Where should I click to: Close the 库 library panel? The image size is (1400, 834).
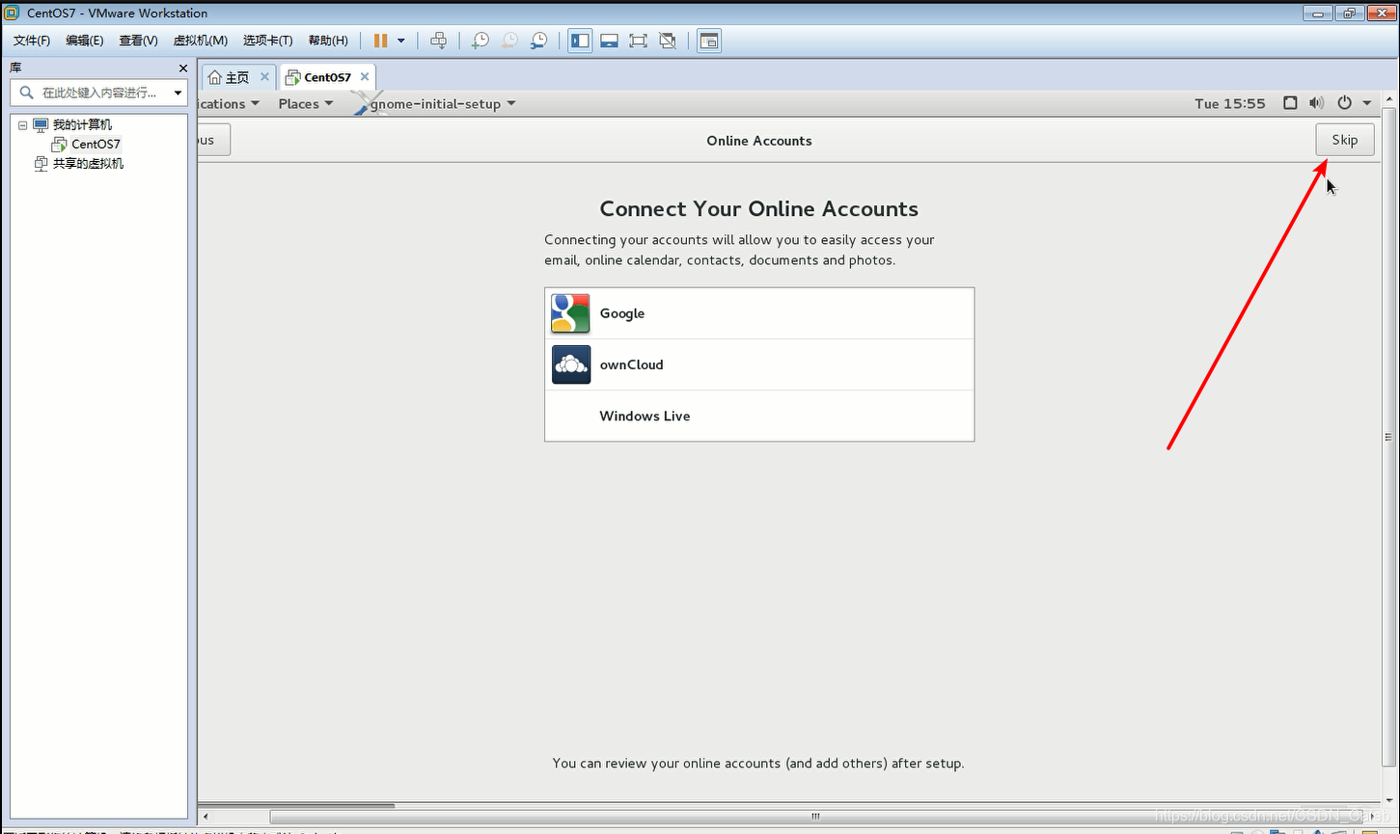tap(183, 68)
